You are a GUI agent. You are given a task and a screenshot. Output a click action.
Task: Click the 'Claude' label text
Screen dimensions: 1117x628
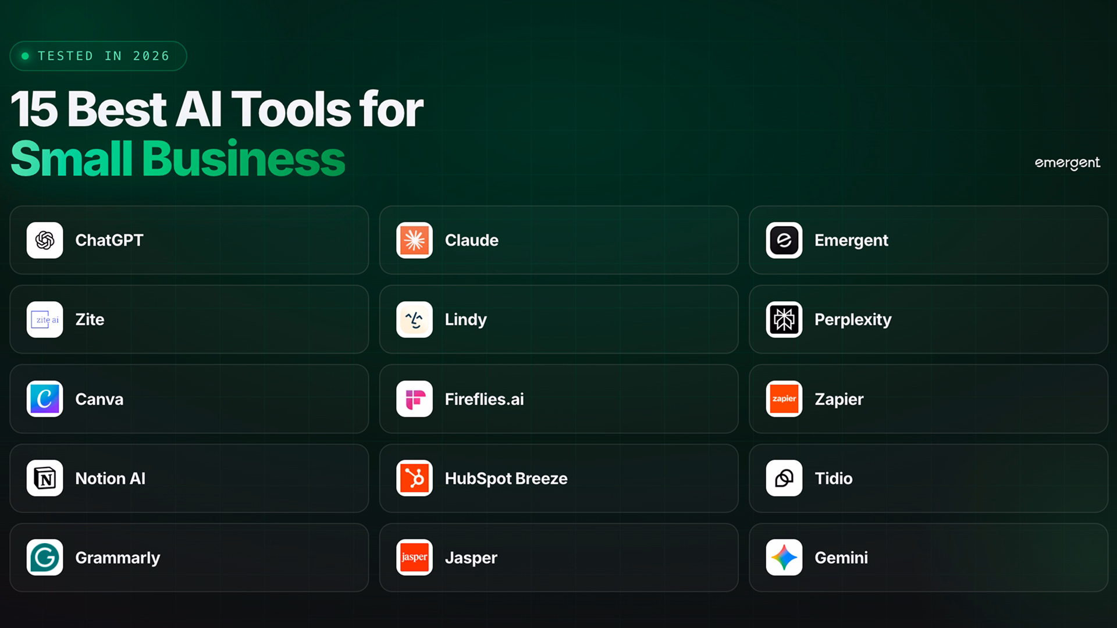tap(472, 240)
